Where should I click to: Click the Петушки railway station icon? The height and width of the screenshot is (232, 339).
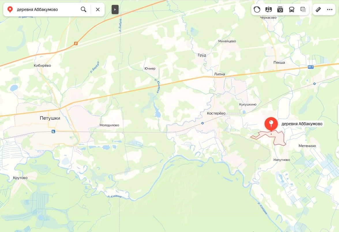pos(53,131)
